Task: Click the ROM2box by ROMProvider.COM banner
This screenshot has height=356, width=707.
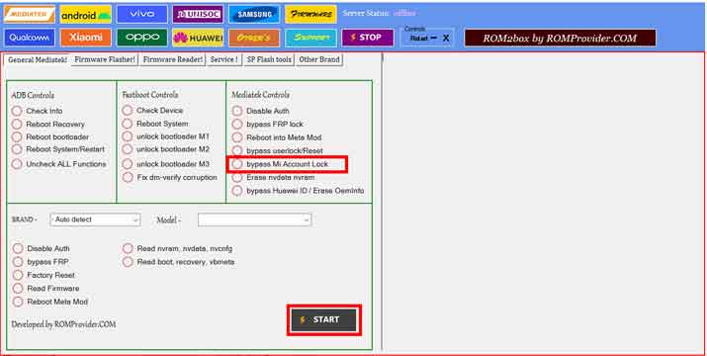Action: [560, 38]
